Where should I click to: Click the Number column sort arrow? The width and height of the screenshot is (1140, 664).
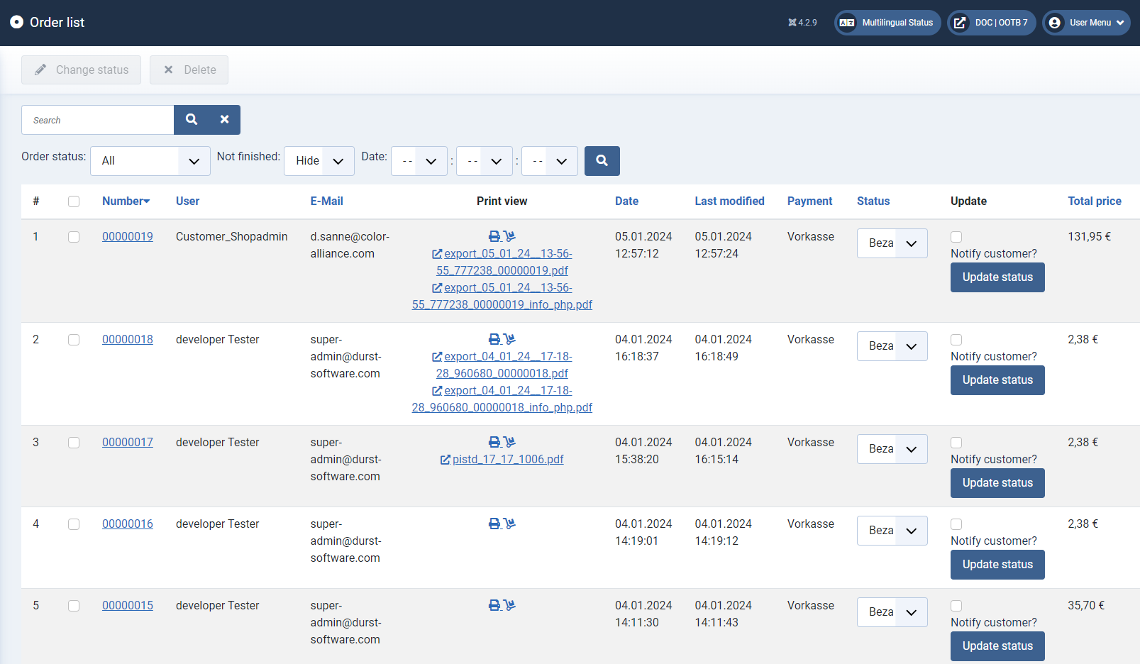(147, 201)
